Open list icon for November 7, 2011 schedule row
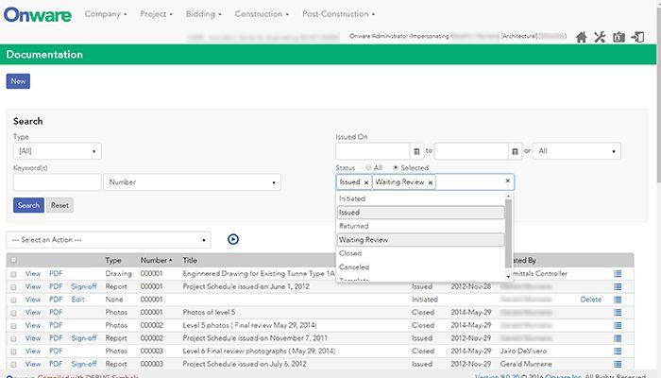 618,338
